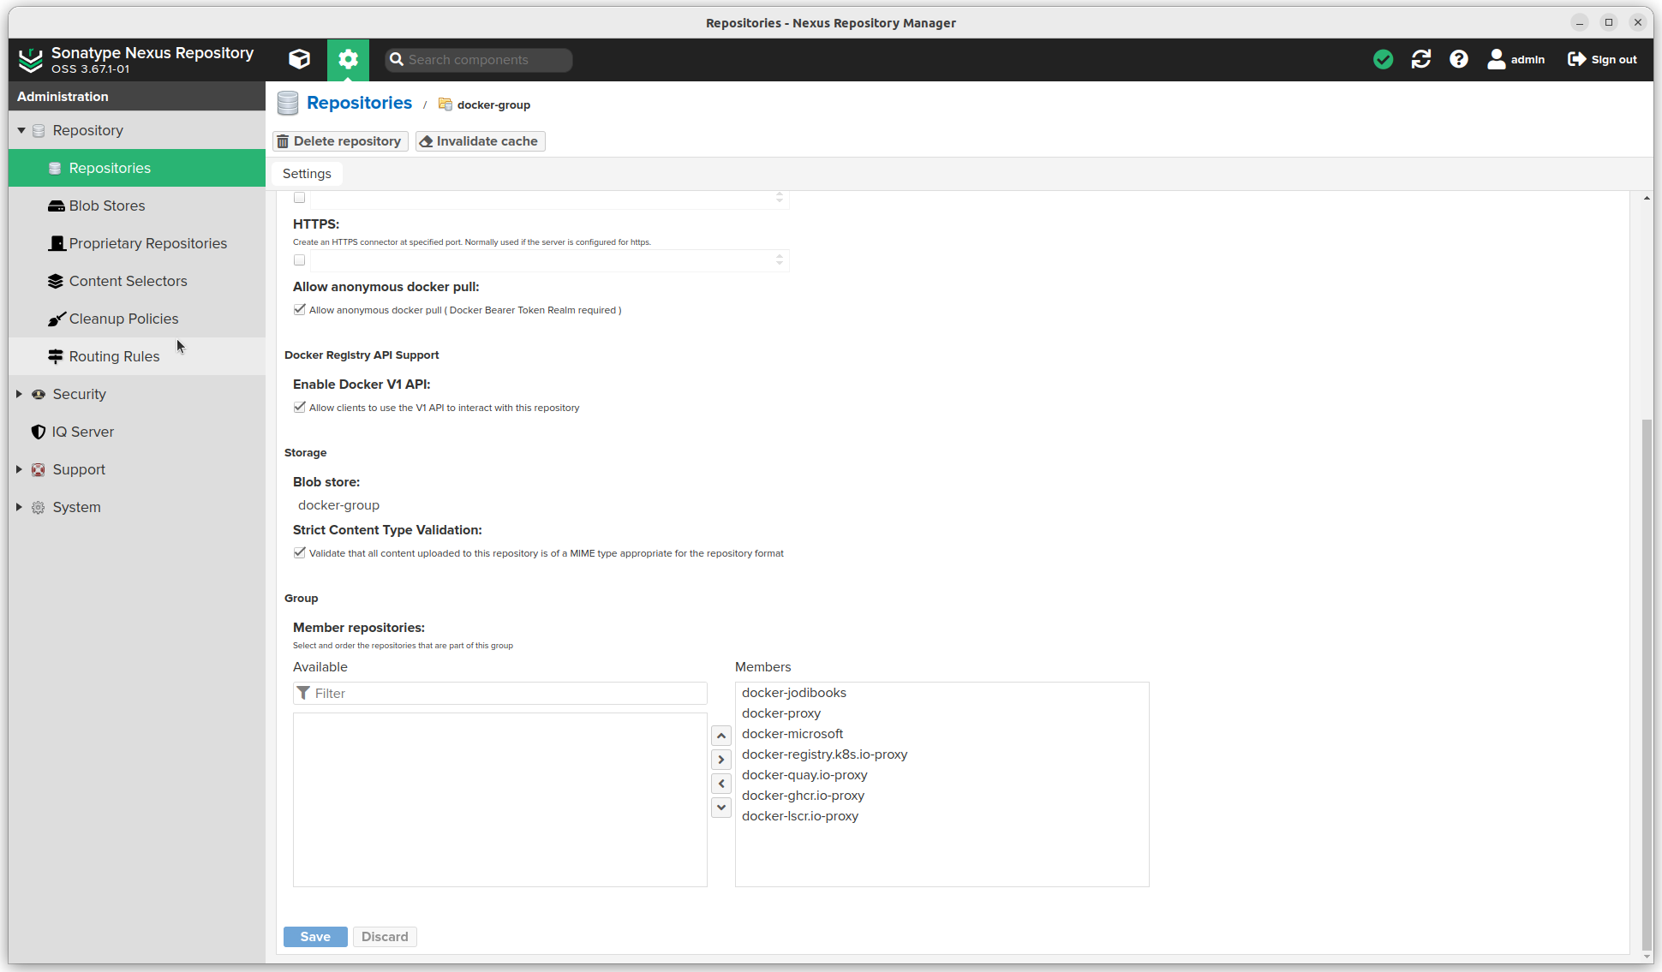Select docker-microsoft in Members list

pos(942,734)
